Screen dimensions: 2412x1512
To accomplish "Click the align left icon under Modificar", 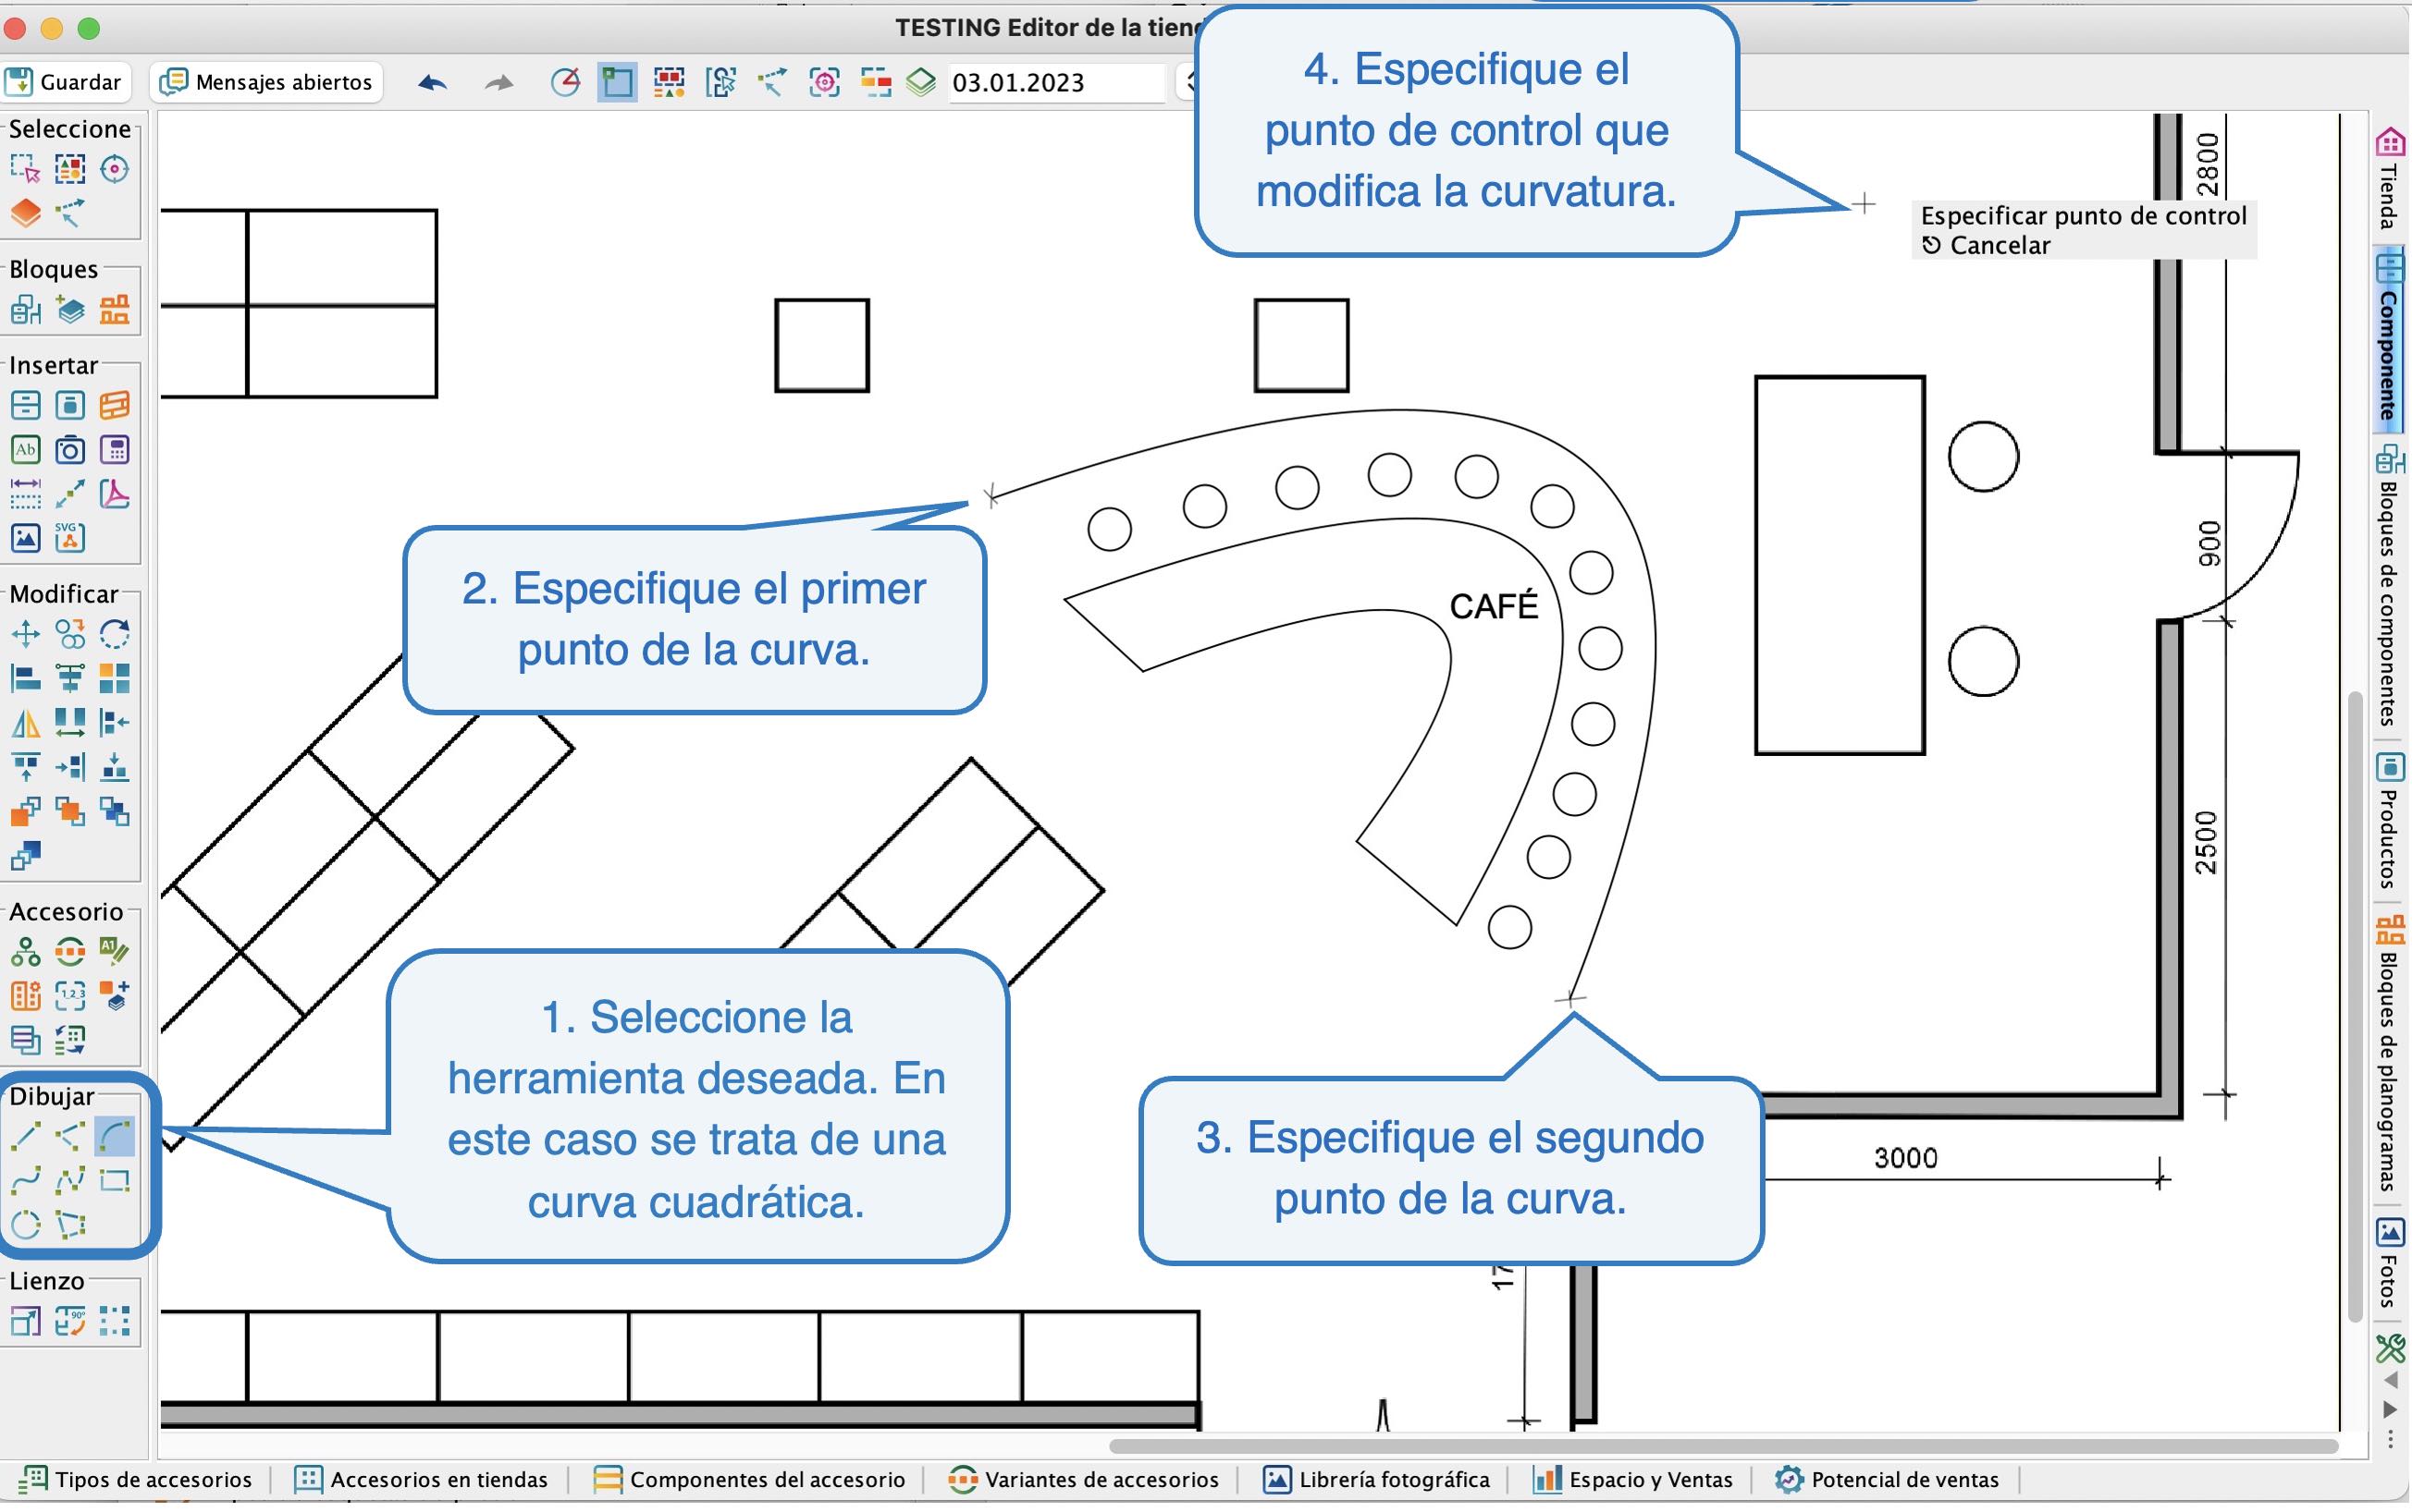I will pos(25,679).
